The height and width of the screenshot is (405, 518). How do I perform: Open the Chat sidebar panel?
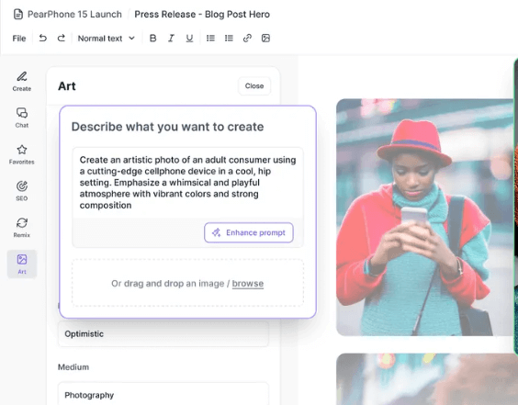[x=22, y=118]
